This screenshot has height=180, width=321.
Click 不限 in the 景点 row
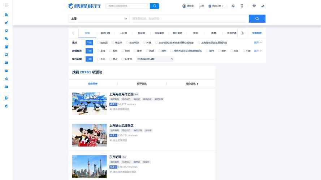89,42
